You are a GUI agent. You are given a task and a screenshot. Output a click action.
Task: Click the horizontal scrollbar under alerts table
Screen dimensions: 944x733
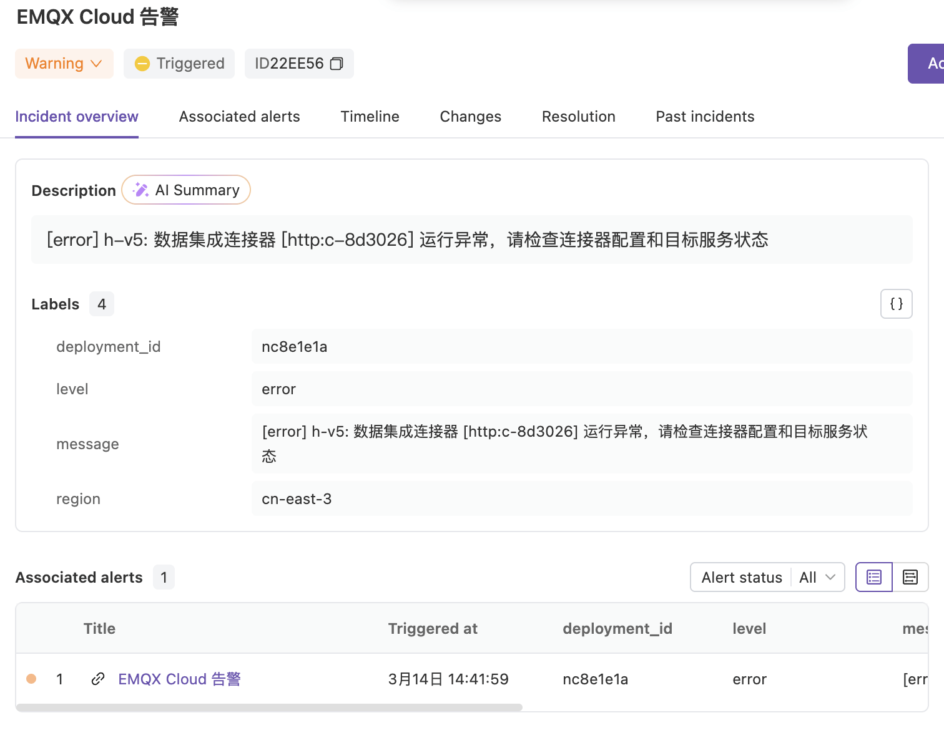click(x=269, y=707)
